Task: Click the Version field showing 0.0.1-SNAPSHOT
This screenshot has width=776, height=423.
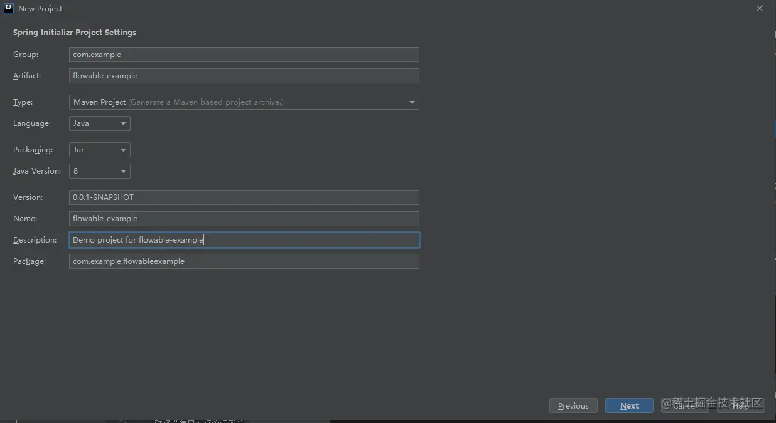Action: click(244, 197)
